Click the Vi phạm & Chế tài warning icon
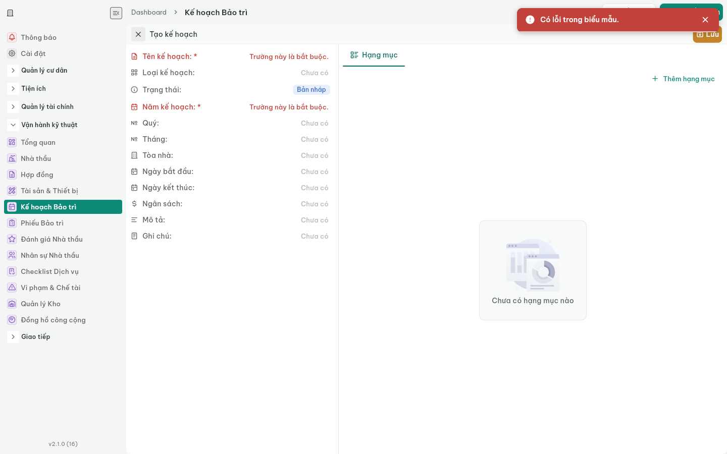Viewport: 727px width, 454px height. point(12,288)
